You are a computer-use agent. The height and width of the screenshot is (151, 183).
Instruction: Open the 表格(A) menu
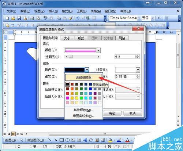(96, 11)
